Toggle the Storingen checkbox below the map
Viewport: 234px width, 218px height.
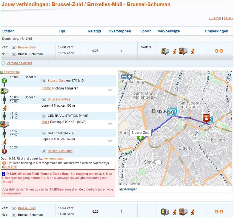tap(120, 189)
